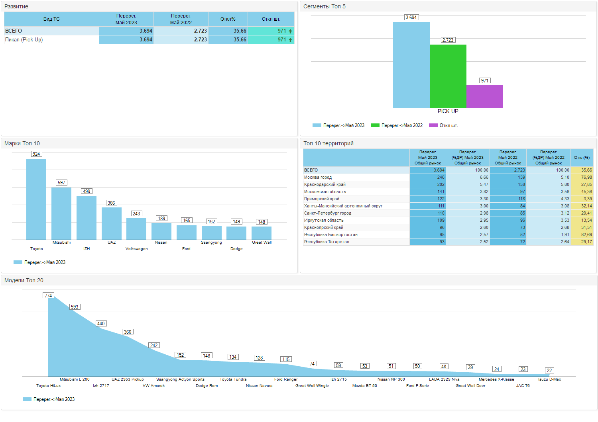Click the Ford bar labeled 165
Image resolution: width=598 pixels, height=422 pixels.
[x=187, y=232]
